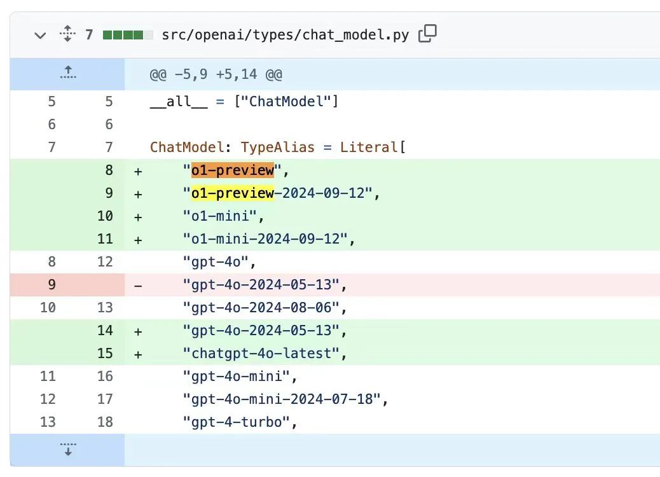Click the ChatModel TypeAlias declaration

[x=277, y=148]
